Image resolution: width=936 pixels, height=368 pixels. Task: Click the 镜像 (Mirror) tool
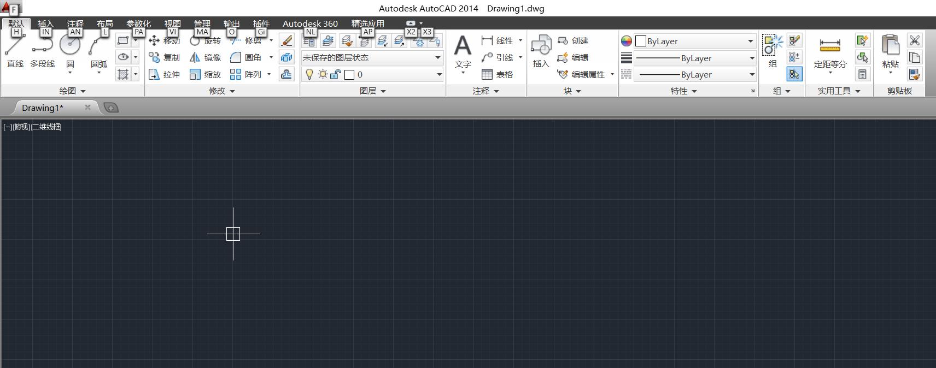pyautogui.click(x=206, y=57)
